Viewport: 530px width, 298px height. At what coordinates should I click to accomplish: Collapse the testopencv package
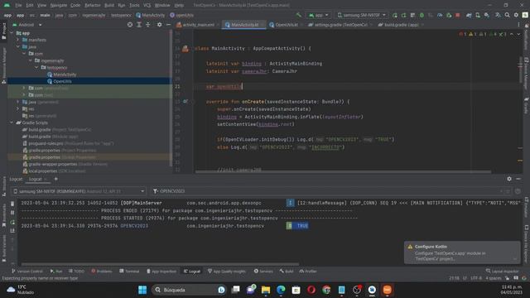[x=36, y=68]
